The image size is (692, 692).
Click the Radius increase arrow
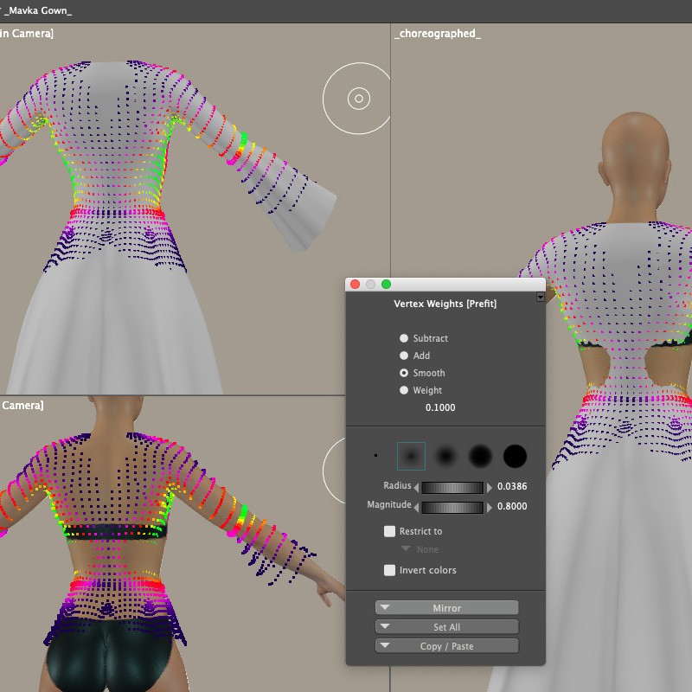pos(490,487)
